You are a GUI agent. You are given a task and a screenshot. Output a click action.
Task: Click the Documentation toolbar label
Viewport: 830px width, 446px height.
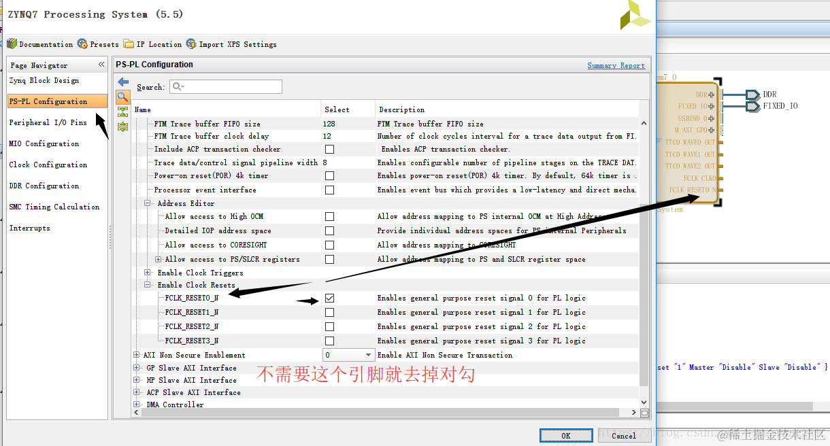pos(46,44)
